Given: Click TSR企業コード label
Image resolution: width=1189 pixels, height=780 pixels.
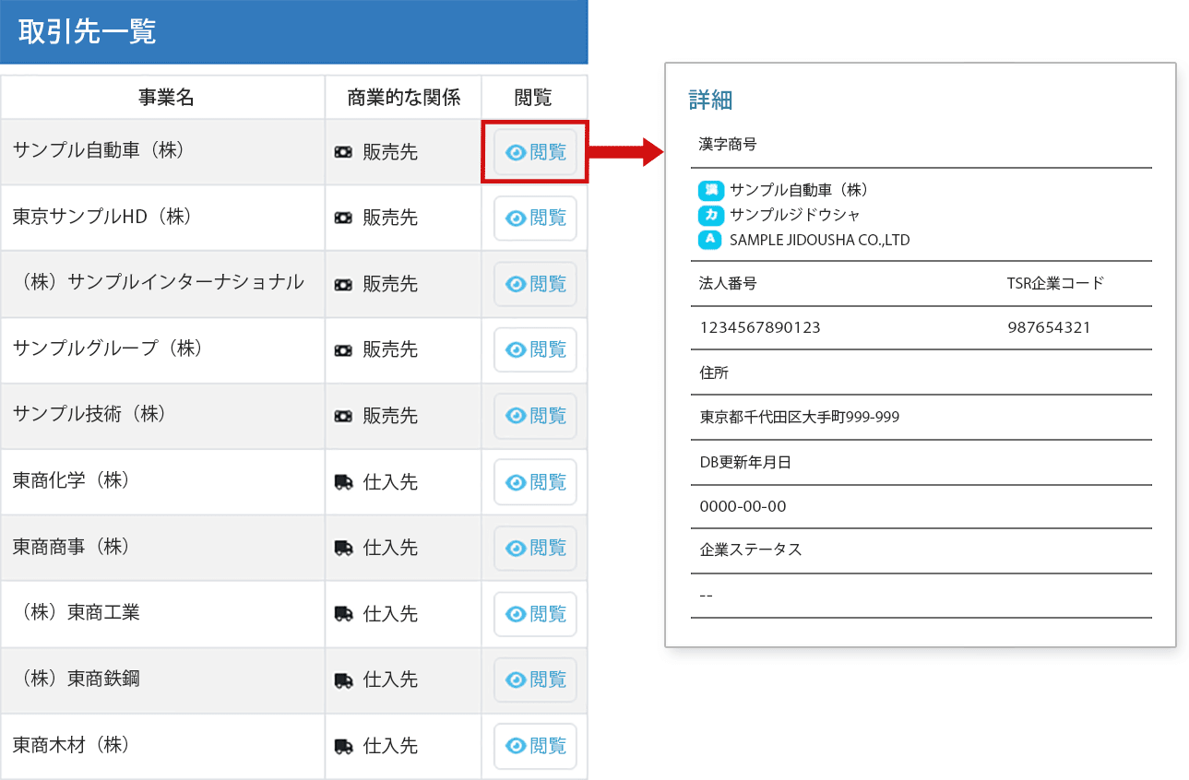Looking at the screenshot, I should point(1055,283).
